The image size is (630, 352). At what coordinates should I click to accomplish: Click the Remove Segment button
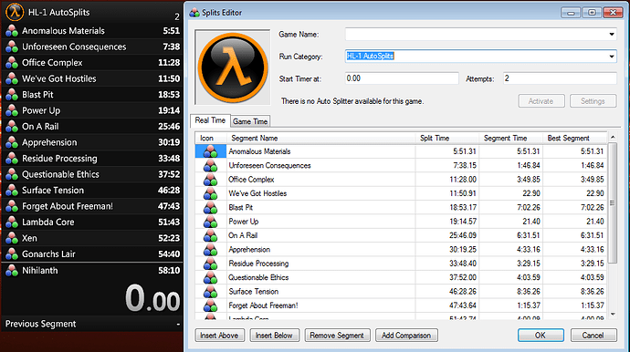click(337, 336)
